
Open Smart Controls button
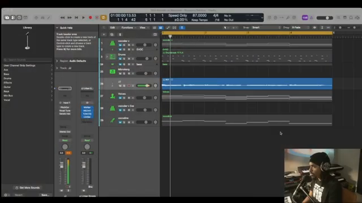coord(36,17)
